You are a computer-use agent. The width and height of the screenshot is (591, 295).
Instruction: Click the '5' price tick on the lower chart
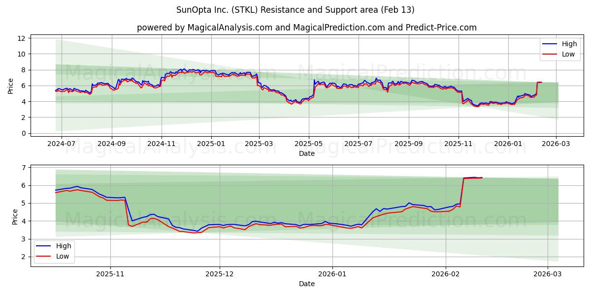click(x=24, y=203)
